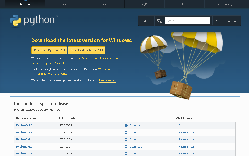The height and width of the screenshot is (156, 249).
Task: Click the magnifying glass search icon
Action: 159,21
